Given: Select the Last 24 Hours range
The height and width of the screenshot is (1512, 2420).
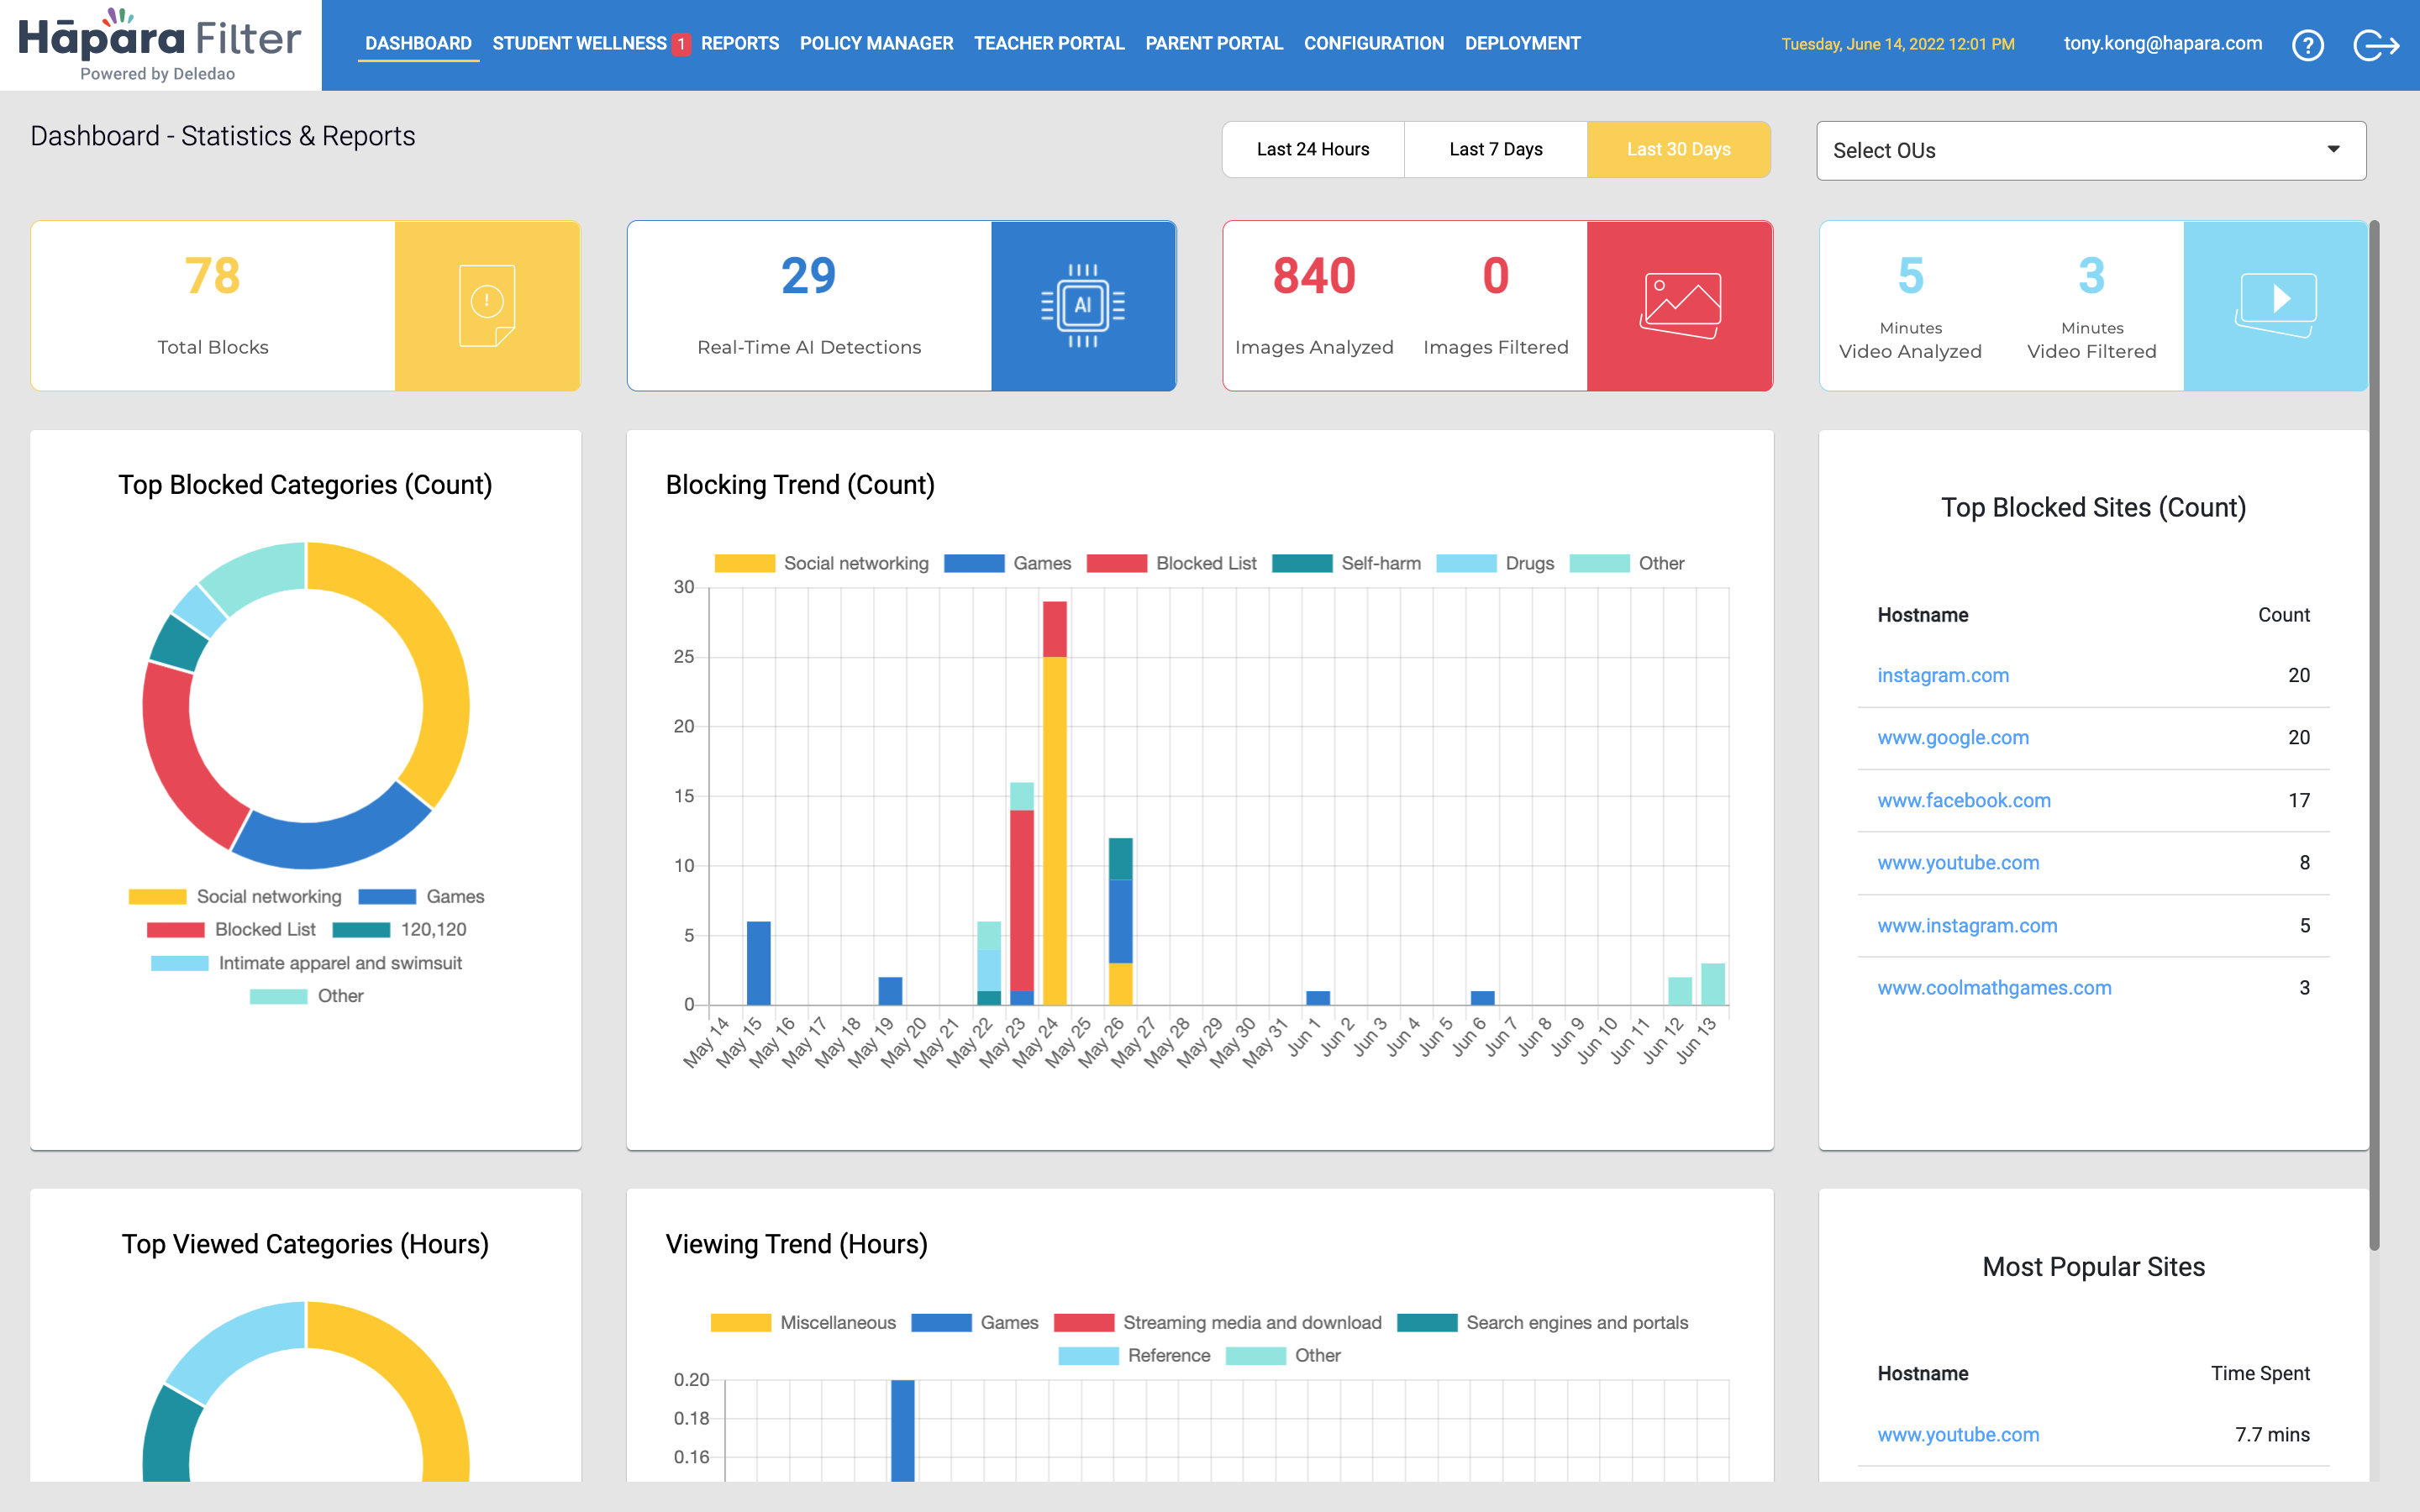Looking at the screenshot, I should [1313, 150].
